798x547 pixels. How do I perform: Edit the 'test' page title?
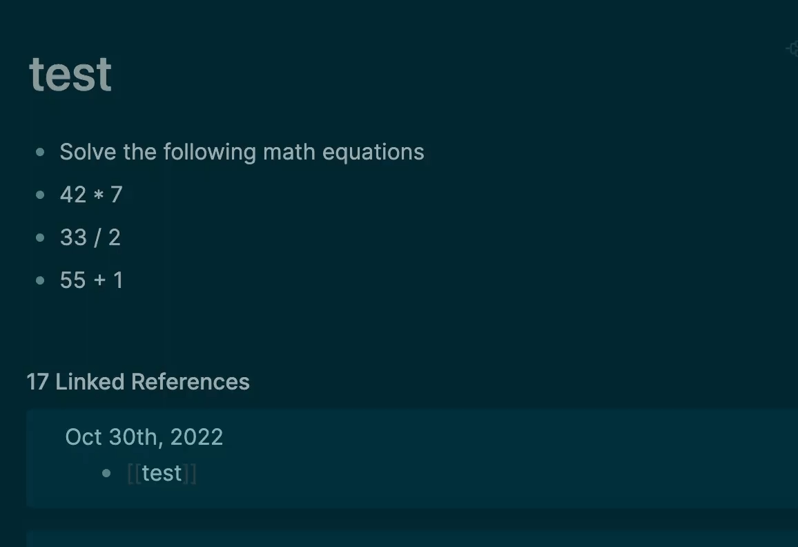point(70,75)
